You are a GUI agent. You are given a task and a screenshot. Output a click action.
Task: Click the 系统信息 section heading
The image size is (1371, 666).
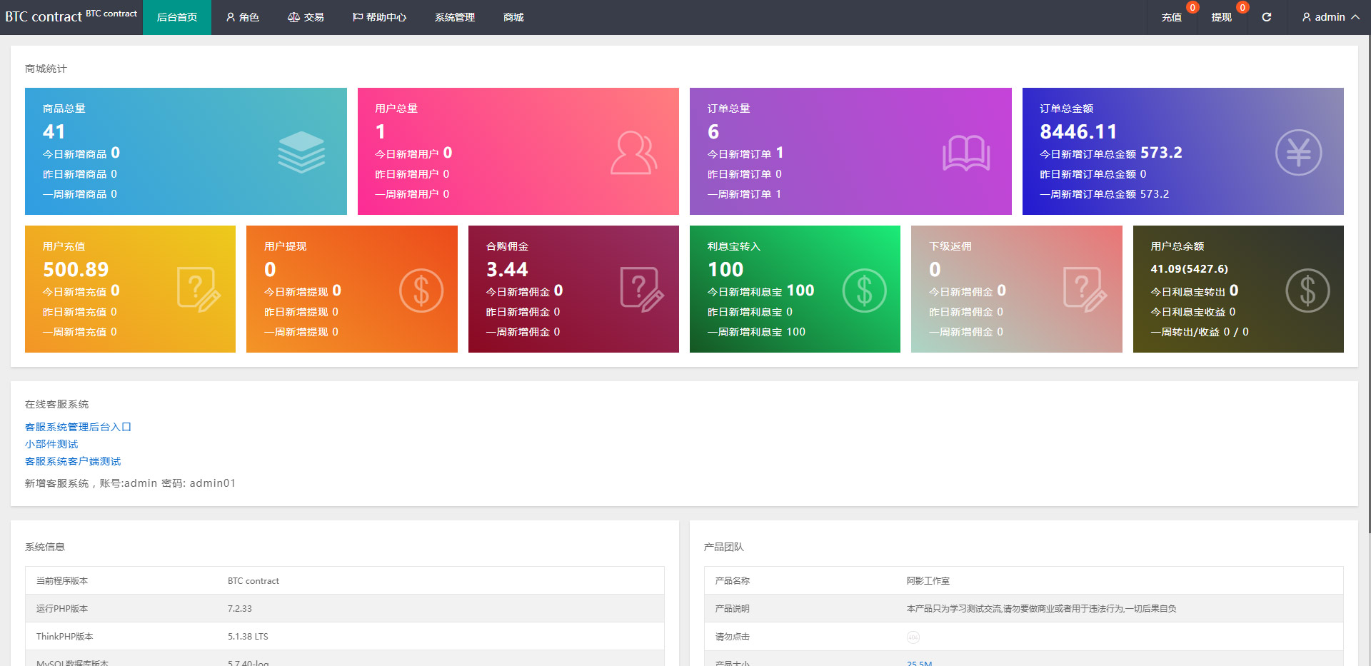[45, 547]
